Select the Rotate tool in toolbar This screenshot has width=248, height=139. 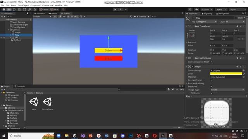(x=14, y=9)
